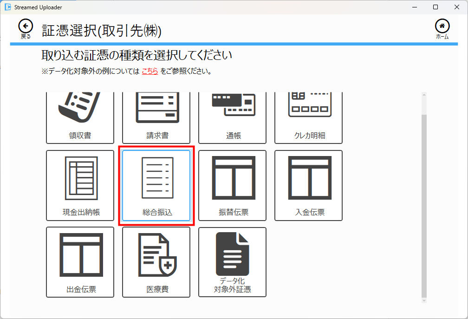Image resolution: width=468 pixels, height=319 pixels.
Task: Open the red こちら link
Action: [149, 72]
